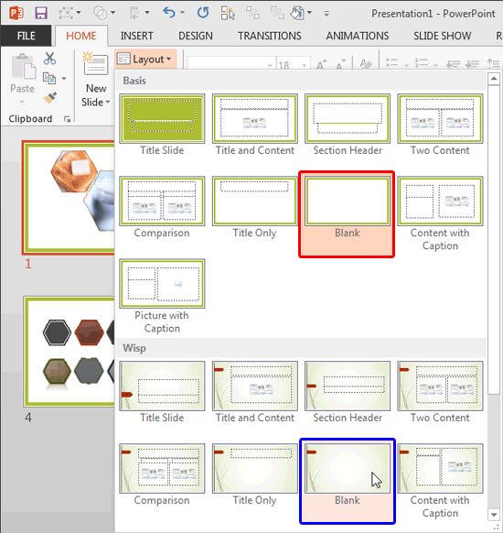Open Undo history dropdown arrow
The width and height of the screenshot is (503, 533).
tap(182, 13)
